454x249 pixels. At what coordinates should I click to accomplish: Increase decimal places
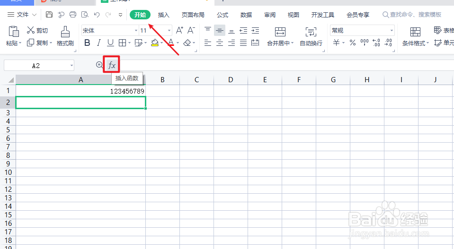coord(376,43)
